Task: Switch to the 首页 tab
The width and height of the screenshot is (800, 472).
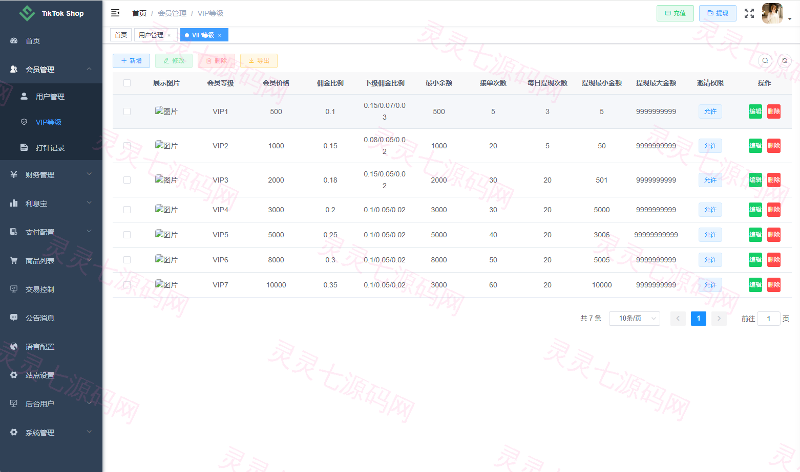Action: coord(121,35)
